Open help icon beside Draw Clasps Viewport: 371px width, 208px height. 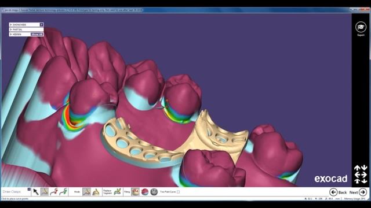pos(29,189)
